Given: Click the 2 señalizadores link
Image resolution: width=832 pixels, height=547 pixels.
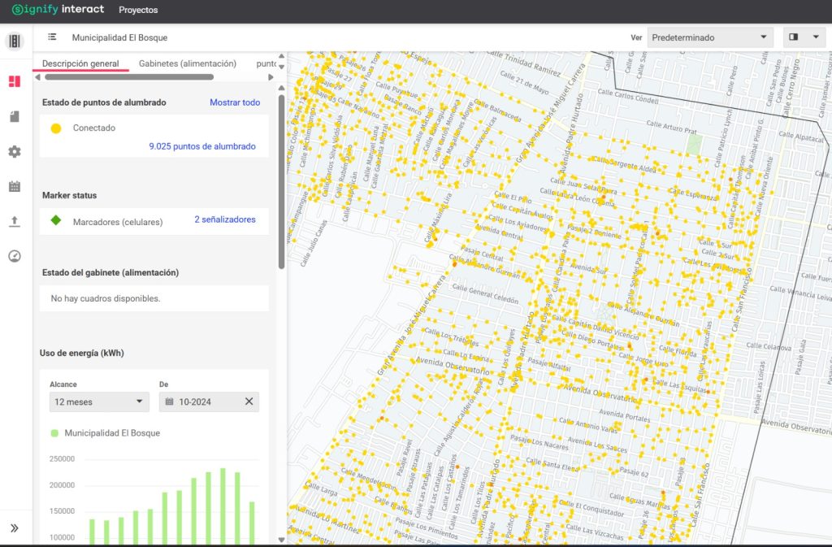Looking at the screenshot, I should point(225,219).
